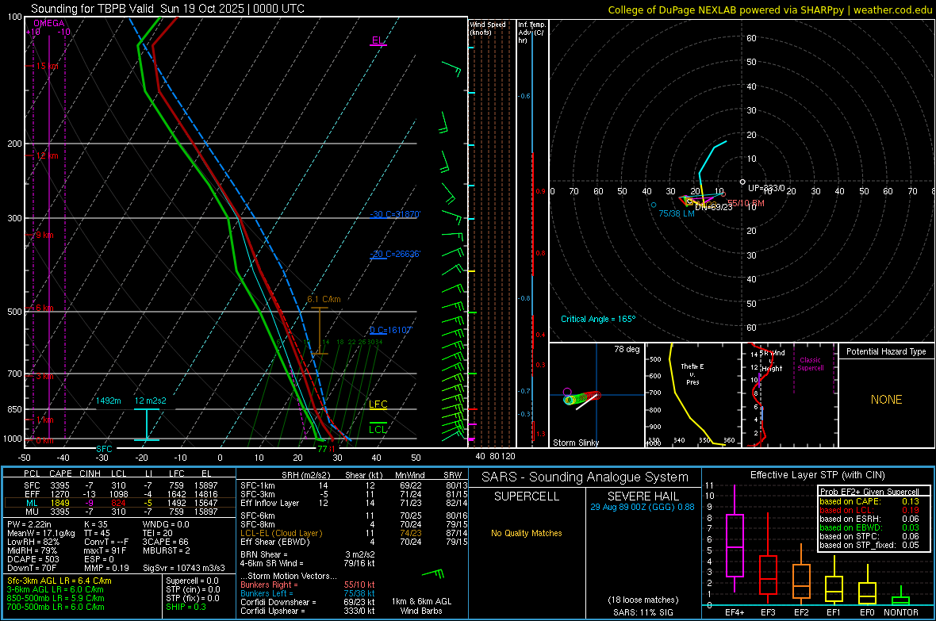Click the 1km & 6km AGL Wind Barbs caption
The height and width of the screenshot is (621, 936).
(421, 606)
